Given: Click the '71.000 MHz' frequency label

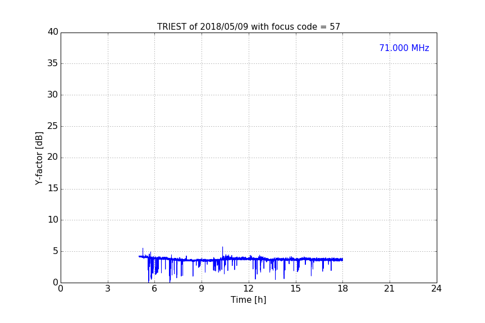Looking at the screenshot, I should (x=404, y=48).
